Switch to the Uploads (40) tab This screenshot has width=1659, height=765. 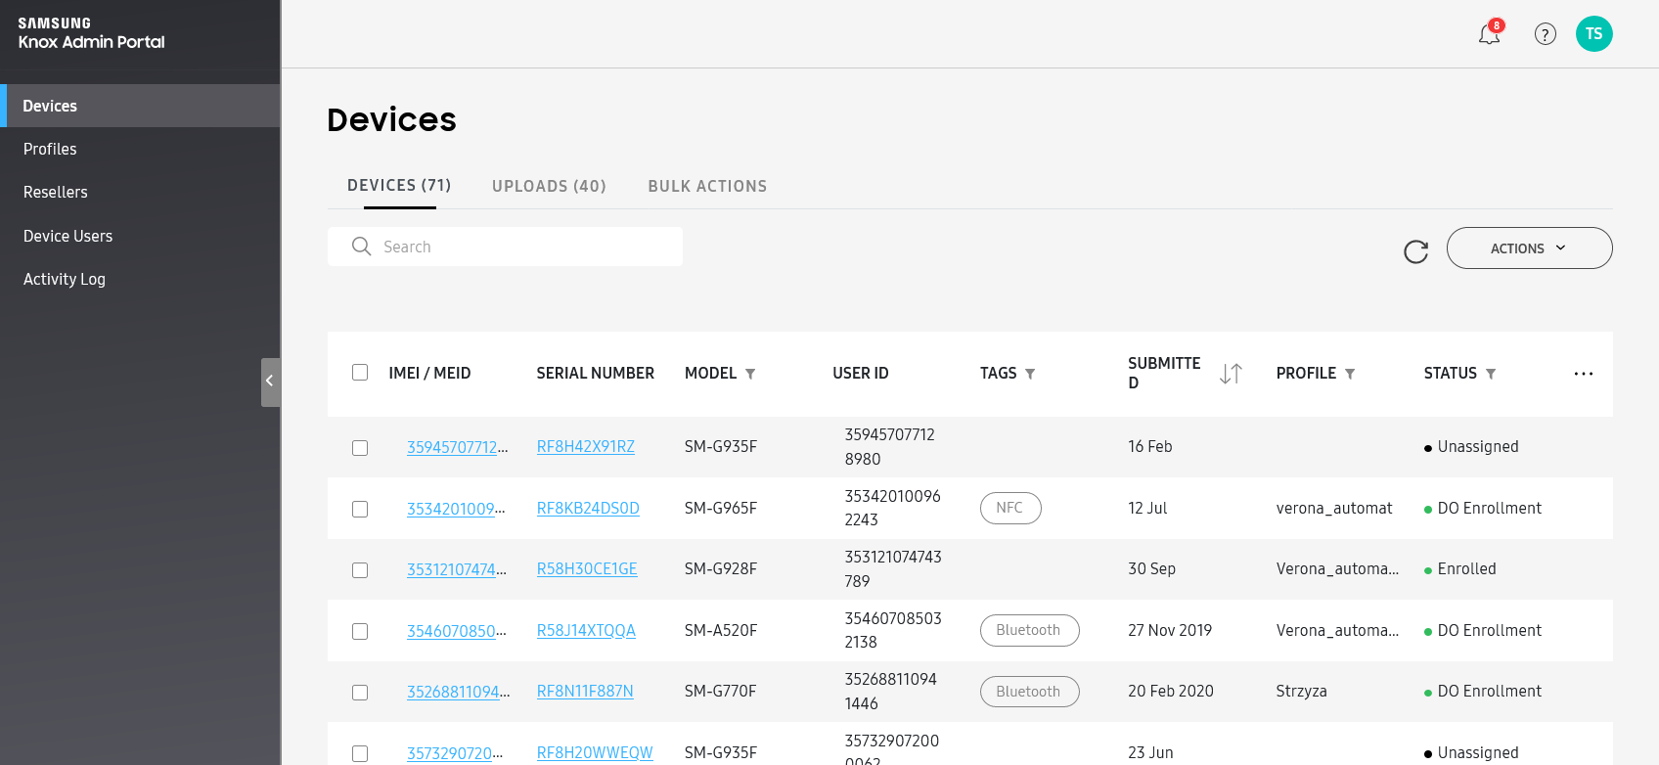pyautogui.click(x=549, y=186)
